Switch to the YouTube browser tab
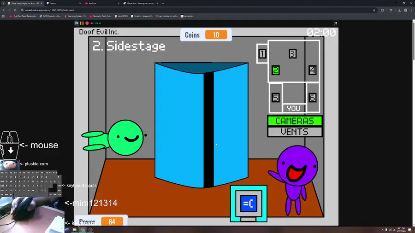Image resolution: width=415 pixels, height=233 pixels. 102,3
